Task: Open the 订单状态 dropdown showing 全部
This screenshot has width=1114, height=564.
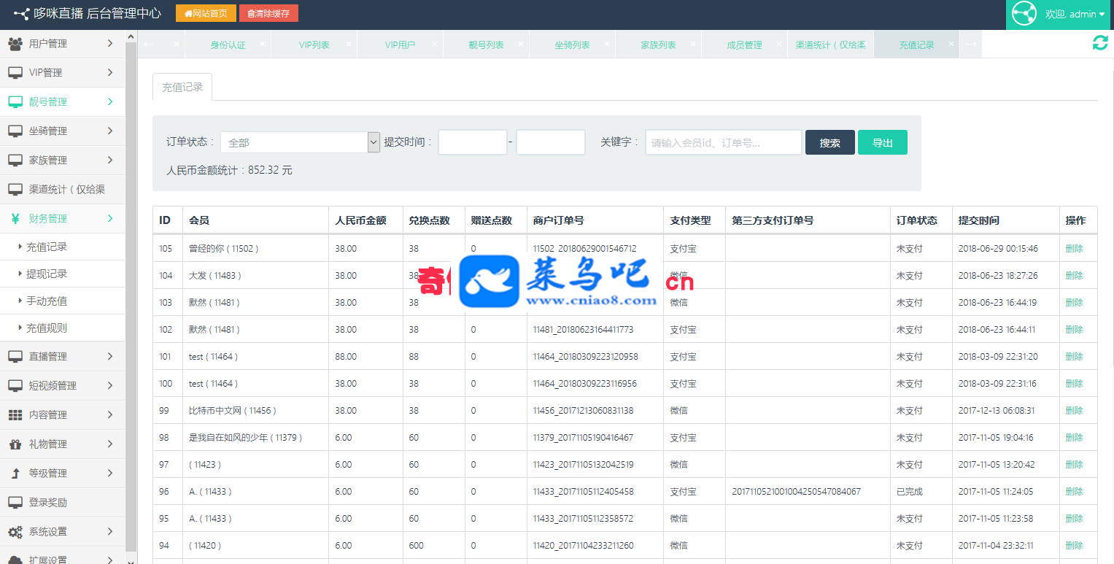Action: [300, 142]
